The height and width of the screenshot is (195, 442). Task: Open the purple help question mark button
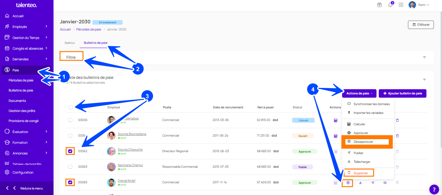click(434, 189)
